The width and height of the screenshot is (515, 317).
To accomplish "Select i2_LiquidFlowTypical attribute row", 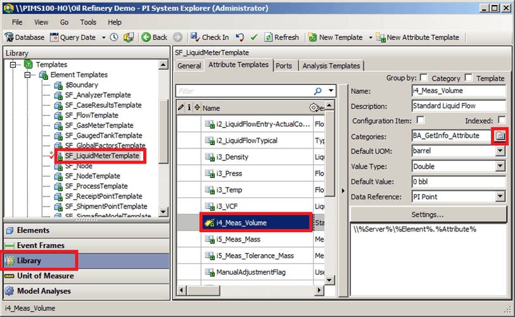I will [x=251, y=141].
